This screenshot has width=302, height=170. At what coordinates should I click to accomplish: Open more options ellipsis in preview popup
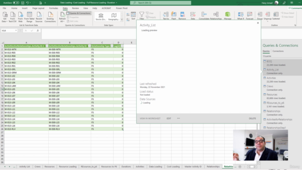[x=178, y=119]
